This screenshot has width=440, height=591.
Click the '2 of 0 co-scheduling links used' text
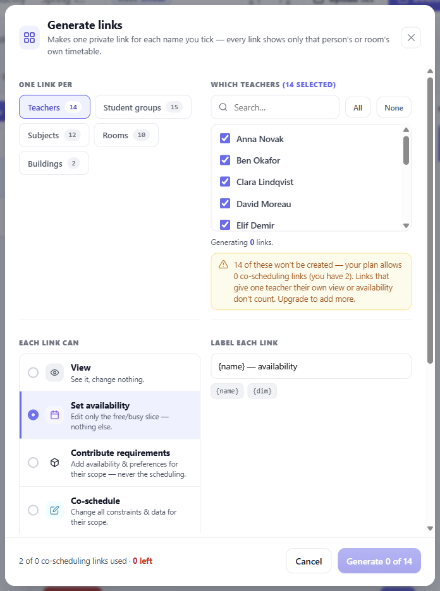point(73,561)
